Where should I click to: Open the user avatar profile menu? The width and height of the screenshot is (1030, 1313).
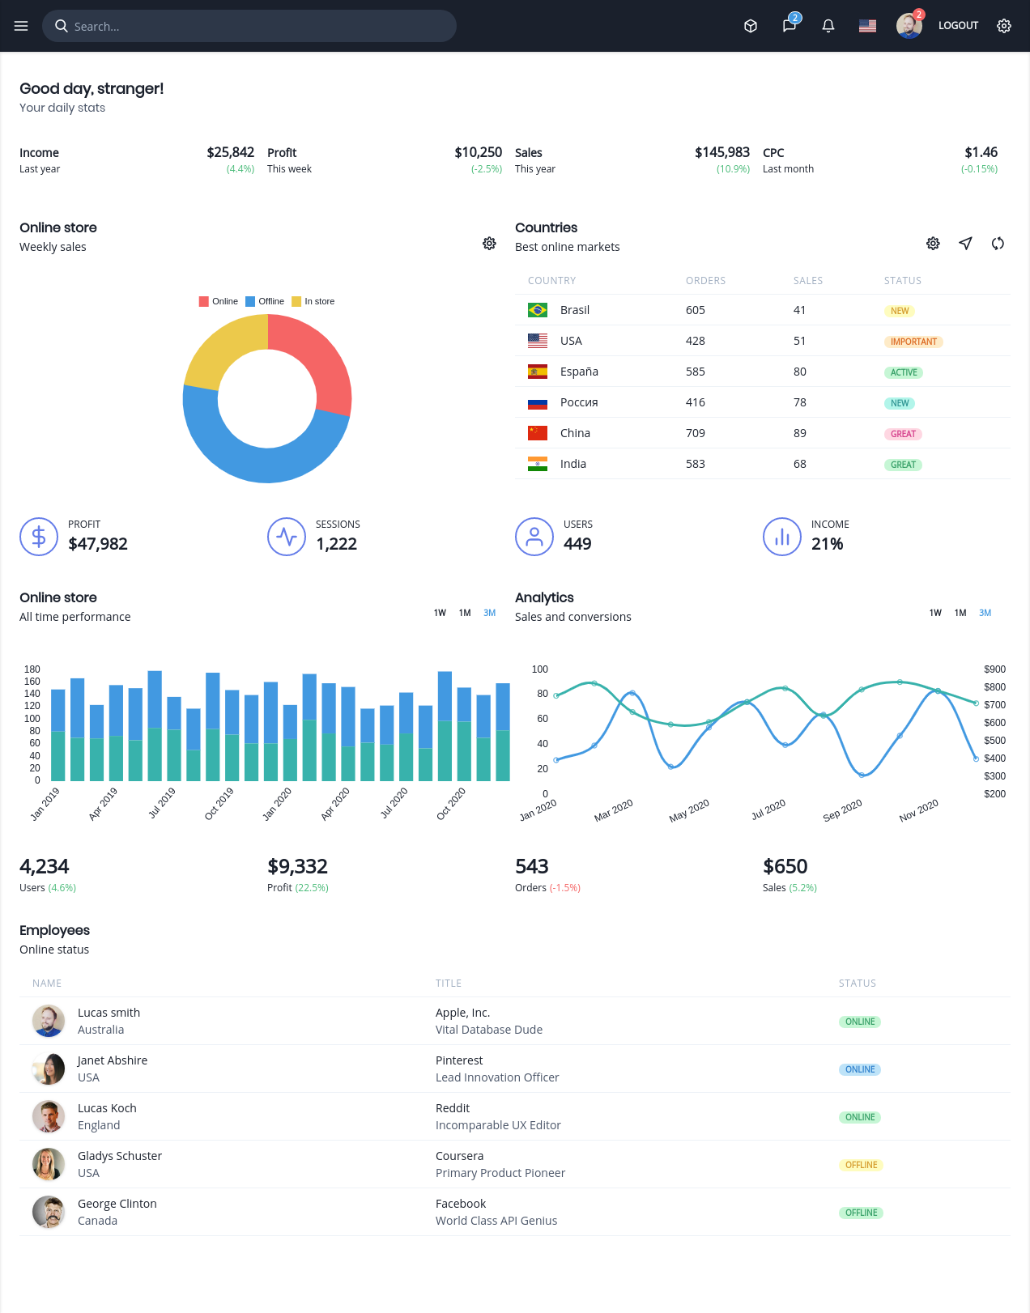909,25
